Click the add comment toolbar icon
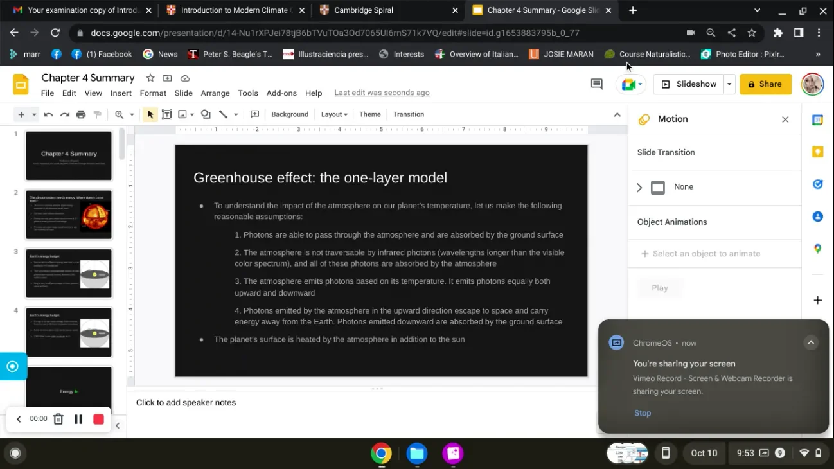This screenshot has width=834, height=469. click(x=255, y=114)
